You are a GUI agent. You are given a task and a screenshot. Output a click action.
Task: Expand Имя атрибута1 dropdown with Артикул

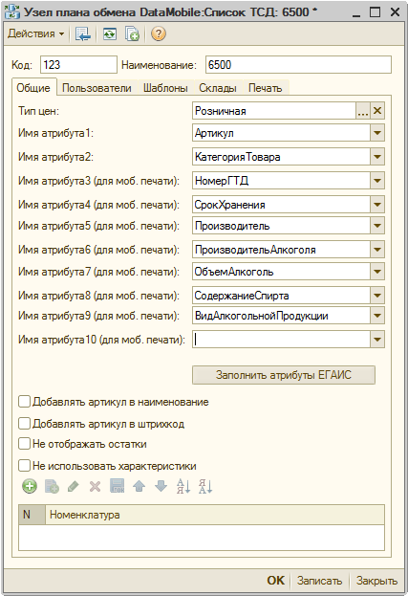point(377,133)
